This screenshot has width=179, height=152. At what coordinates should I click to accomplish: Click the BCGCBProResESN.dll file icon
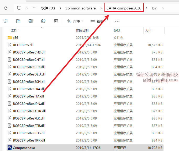(x=10, y=82)
